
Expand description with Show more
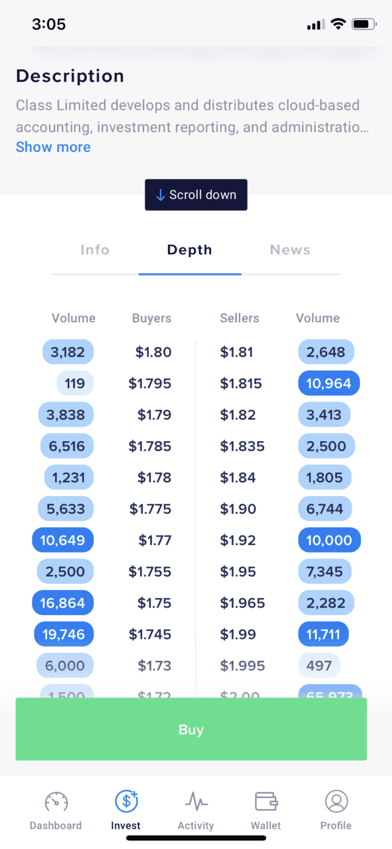53,147
